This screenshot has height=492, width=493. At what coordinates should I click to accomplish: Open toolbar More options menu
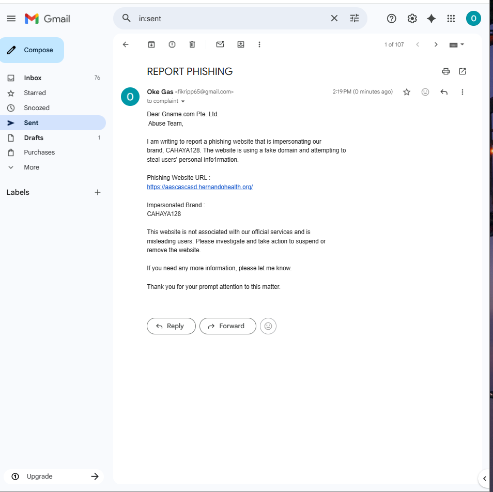click(259, 44)
